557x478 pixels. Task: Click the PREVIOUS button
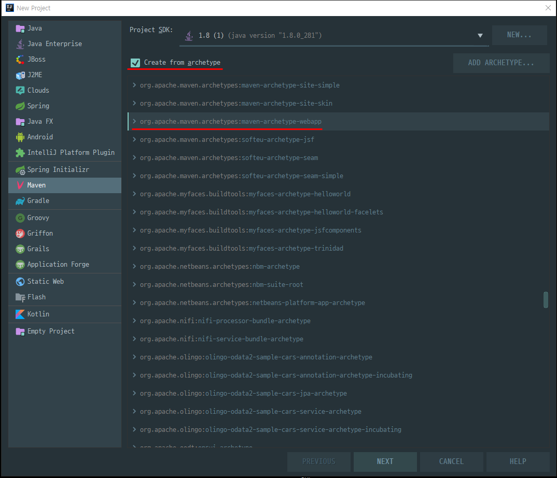[x=318, y=462]
